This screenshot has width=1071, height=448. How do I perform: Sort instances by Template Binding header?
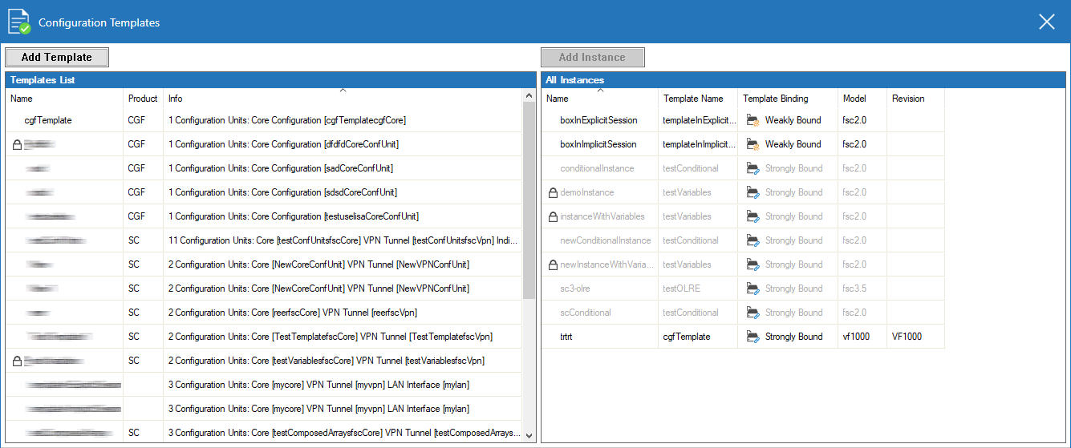pos(788,99)
